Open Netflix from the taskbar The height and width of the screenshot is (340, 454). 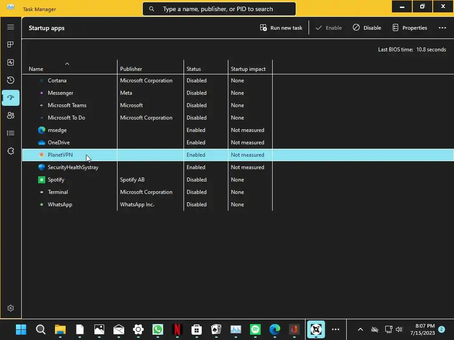[x=177, y=329]
